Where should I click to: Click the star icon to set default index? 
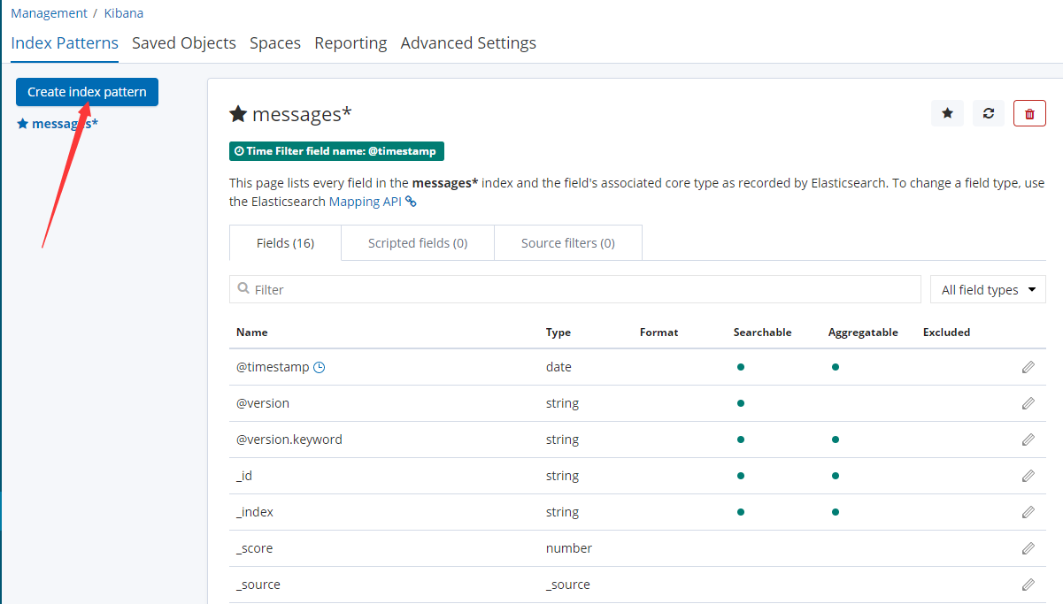[x=947, y=113]
